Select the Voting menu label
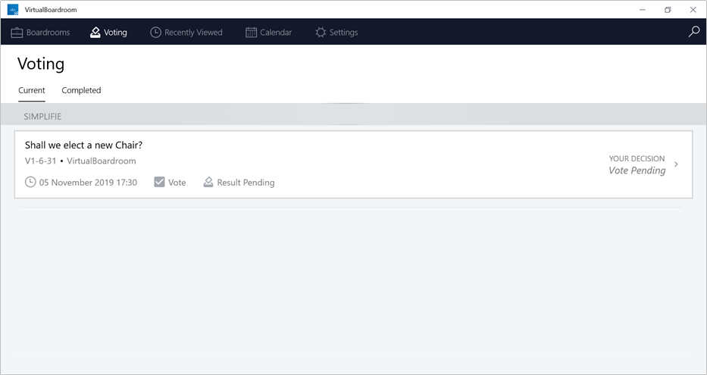The image size is (707, 375). coord(115,33)
